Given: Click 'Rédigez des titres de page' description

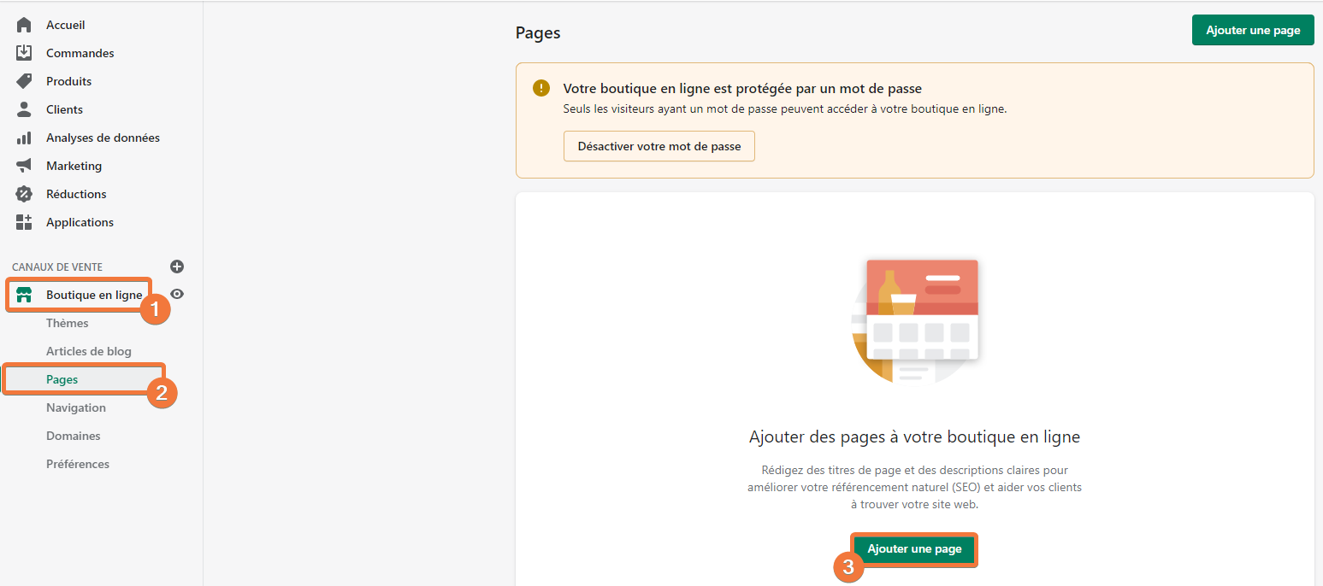Looking at the screenshot, I should pyautogui.click(x=914, y=487).
